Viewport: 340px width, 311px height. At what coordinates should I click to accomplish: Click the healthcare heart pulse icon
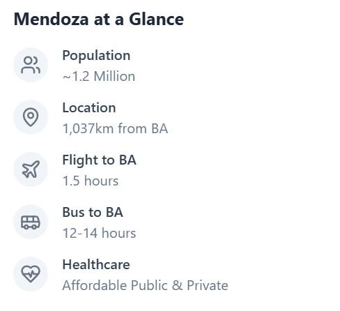31,274
